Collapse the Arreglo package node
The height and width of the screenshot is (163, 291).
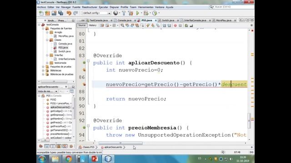pos(47,32)
